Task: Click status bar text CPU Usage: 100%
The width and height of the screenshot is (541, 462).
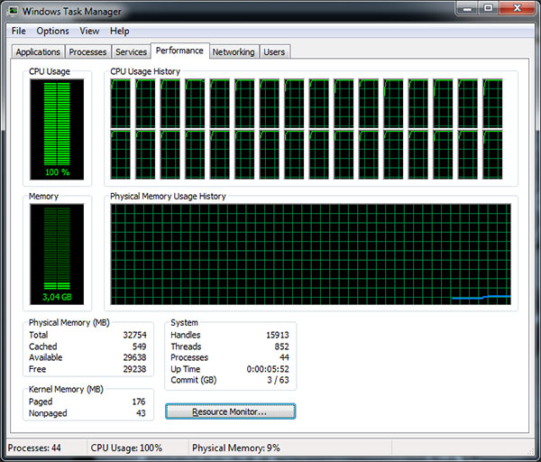Action: 126,448
